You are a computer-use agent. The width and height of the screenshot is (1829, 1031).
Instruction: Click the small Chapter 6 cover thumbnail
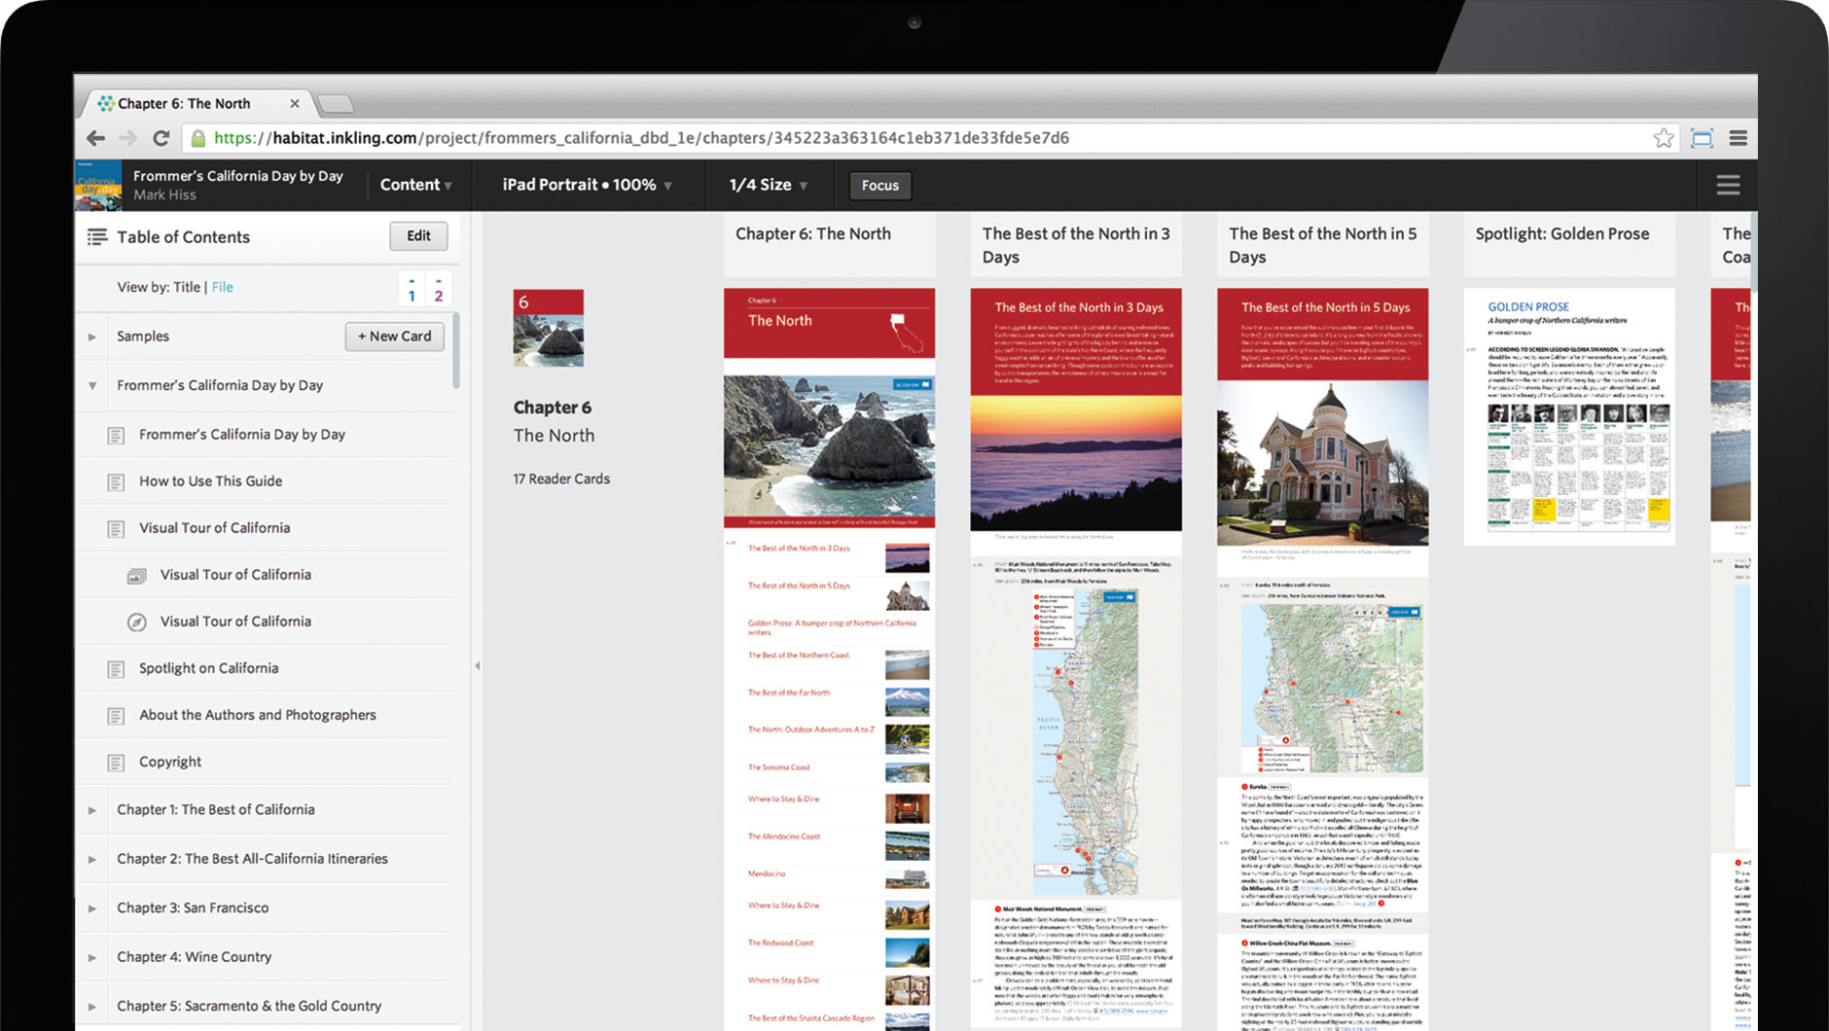click(549, 328)
